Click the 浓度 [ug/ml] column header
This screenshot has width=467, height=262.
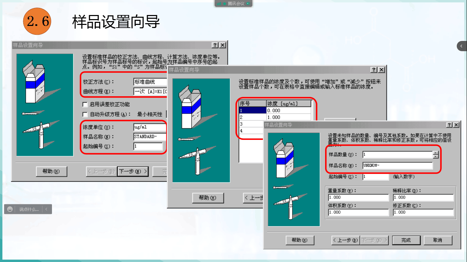pyautogui.click(x=289, y=104)
